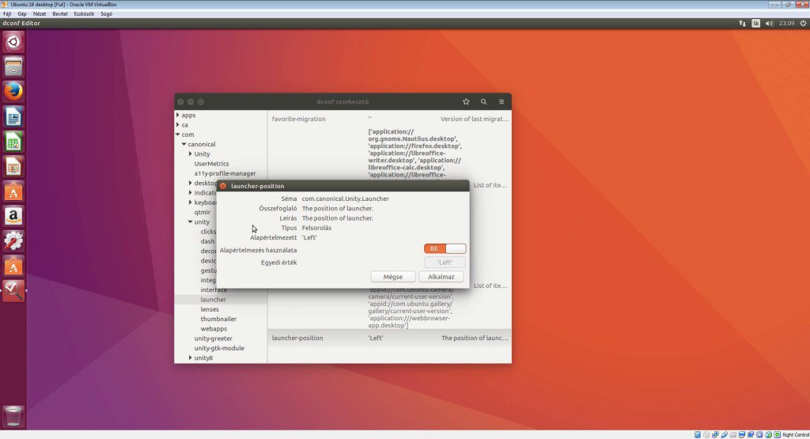Screen dimensions: 810x439
Task: Open Ubuntu Software center from launcher
Action: 13,191
